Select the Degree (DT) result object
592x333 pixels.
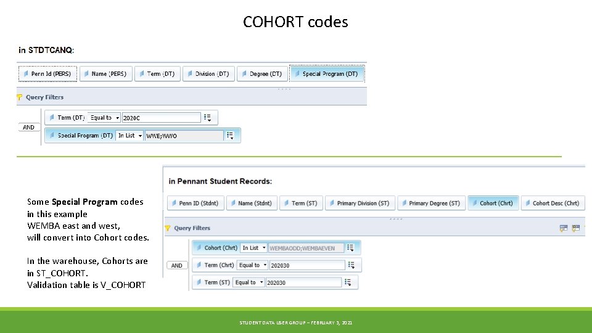[262, 73]
